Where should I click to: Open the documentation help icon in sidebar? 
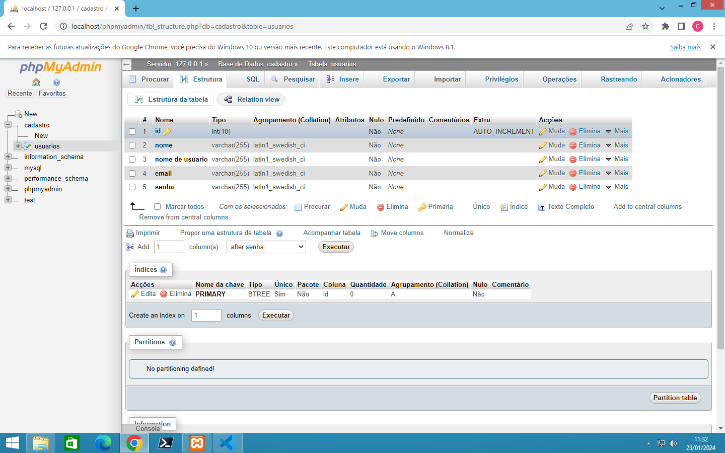coord(56,82)
